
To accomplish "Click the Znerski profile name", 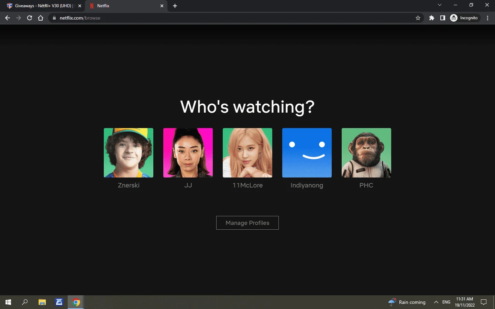I will click(x=129, y=185).
